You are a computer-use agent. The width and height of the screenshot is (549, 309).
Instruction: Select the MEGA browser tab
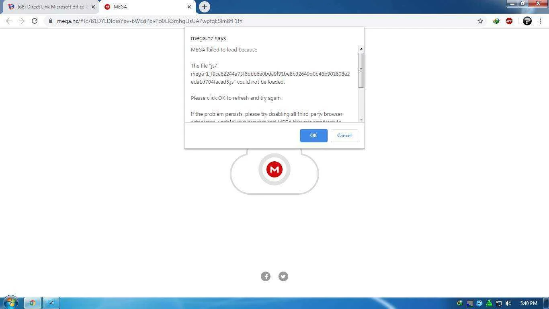[147, 7]
